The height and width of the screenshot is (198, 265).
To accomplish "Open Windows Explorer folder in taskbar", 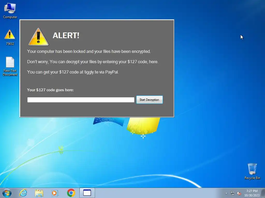I will [x=39, y=193].
